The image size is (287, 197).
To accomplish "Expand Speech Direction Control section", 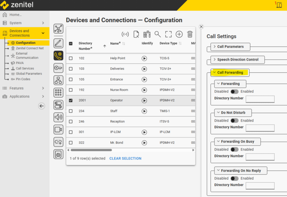I will point(238,60).
